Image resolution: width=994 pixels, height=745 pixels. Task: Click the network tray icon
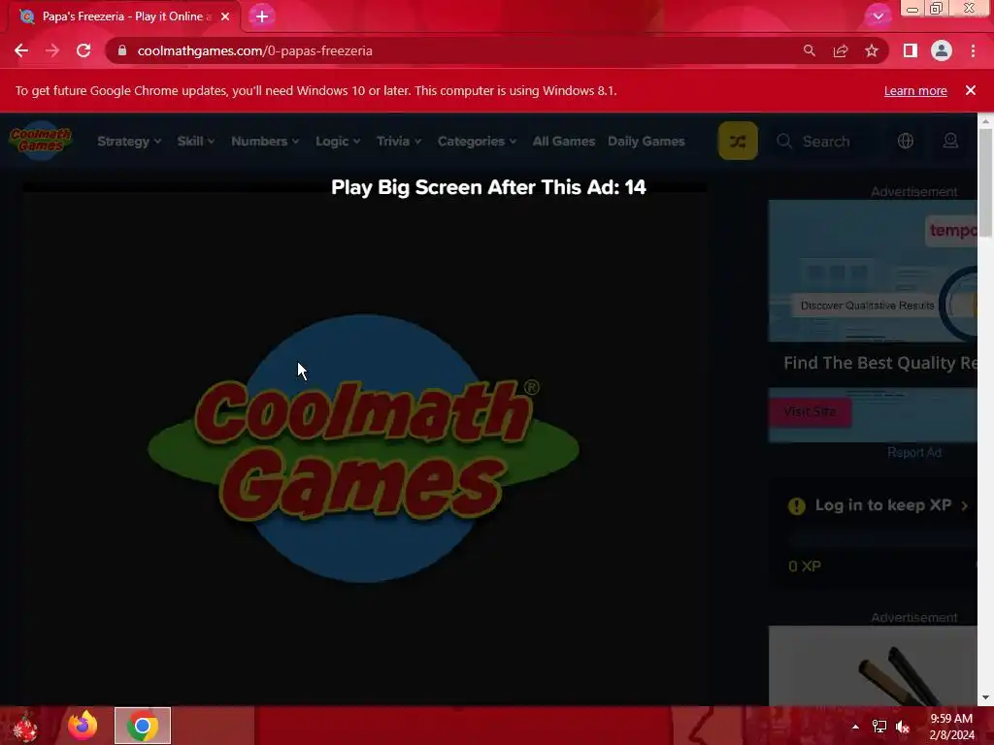click(x=879, y=727)
